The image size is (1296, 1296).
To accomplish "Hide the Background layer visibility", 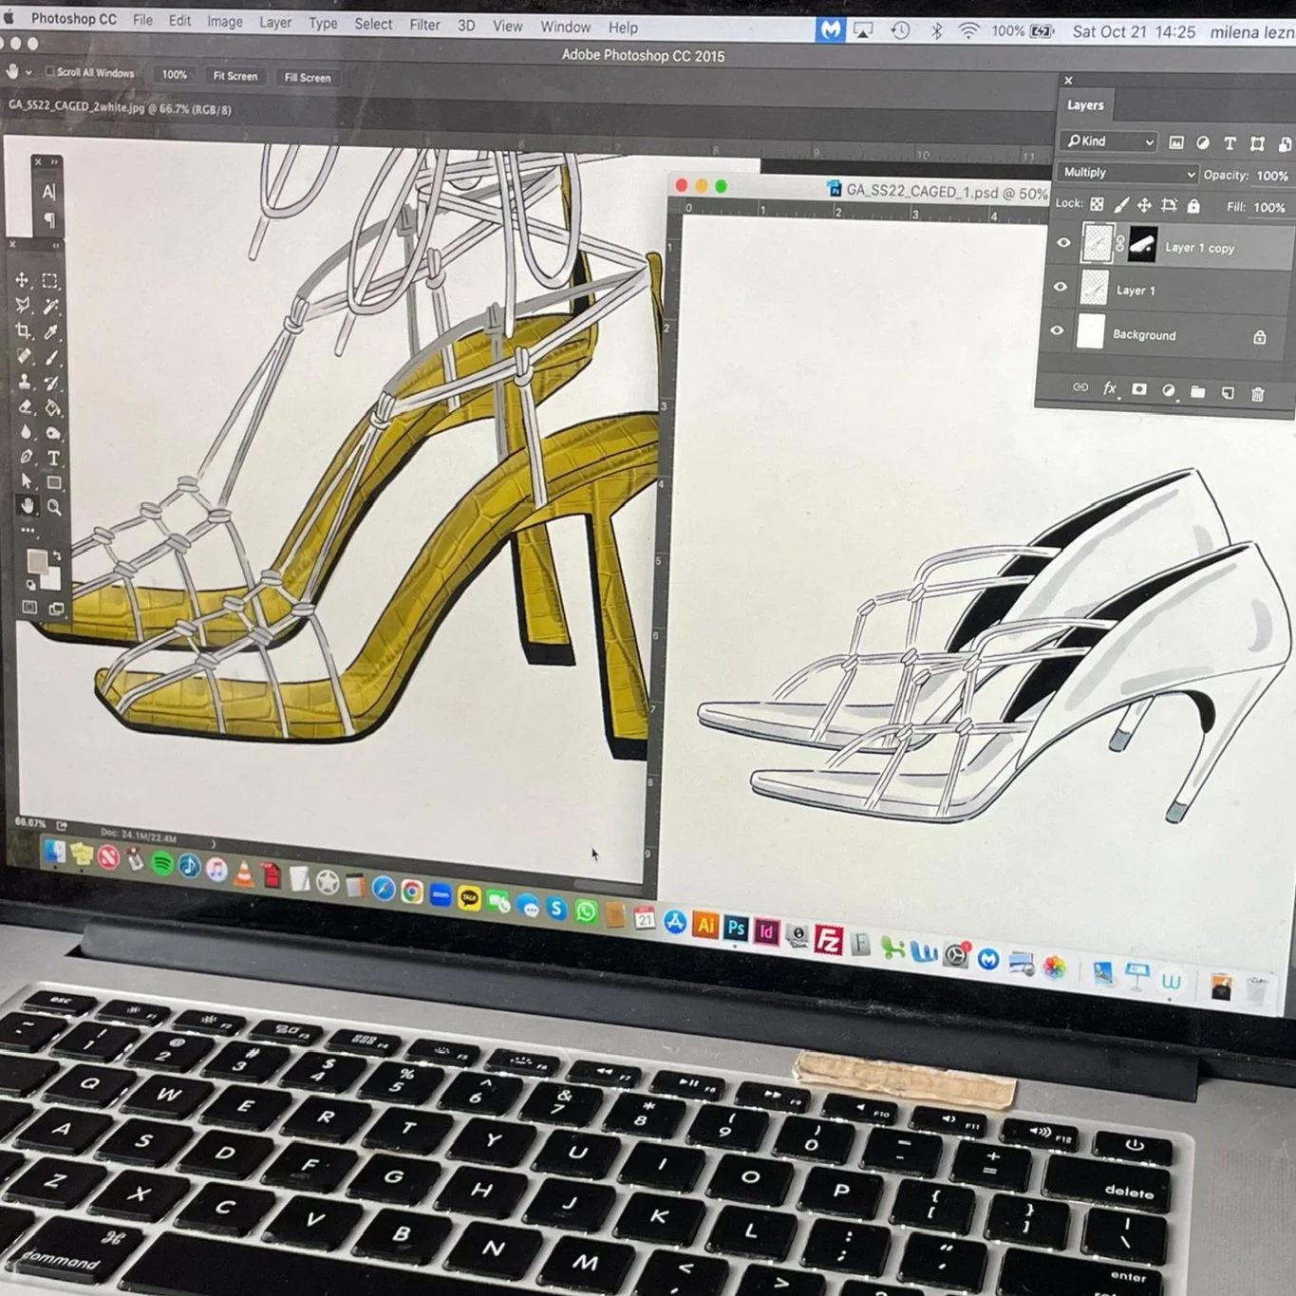I will click(1058, 331).
